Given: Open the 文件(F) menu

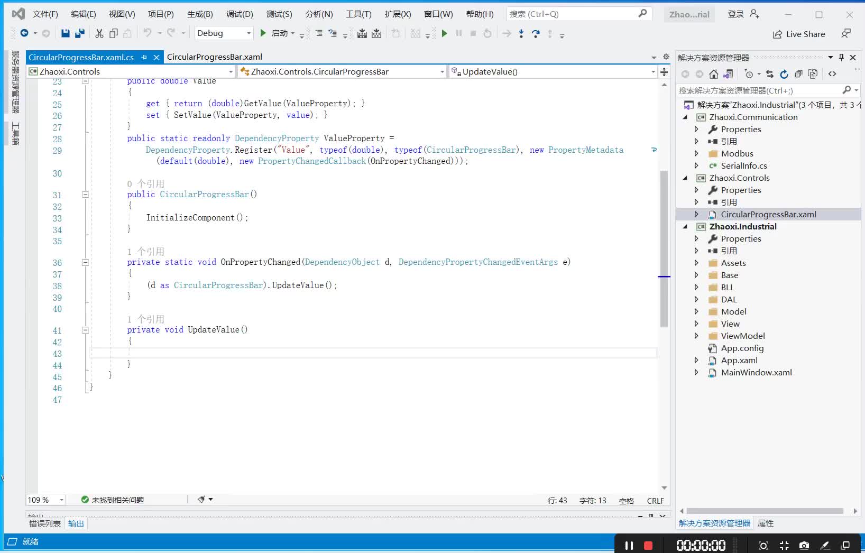Looking at the screenshot, I should point(45,14).
